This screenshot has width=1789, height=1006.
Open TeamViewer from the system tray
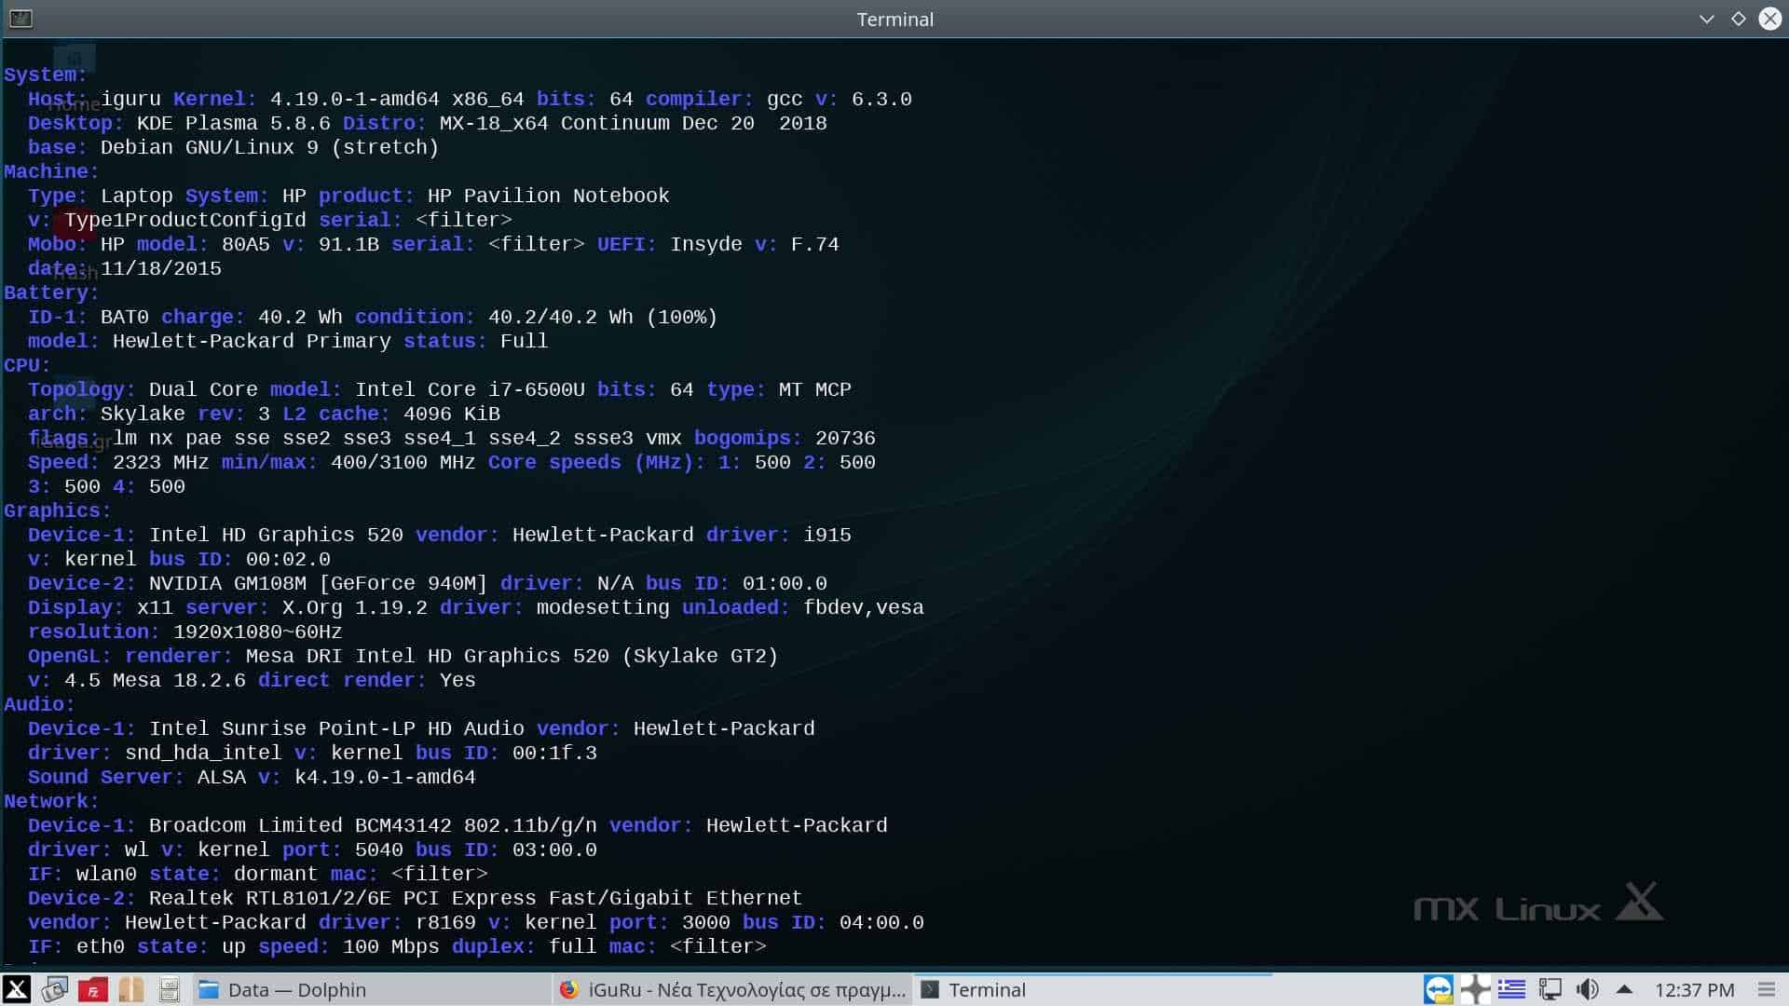click(x=1438, y=989)
